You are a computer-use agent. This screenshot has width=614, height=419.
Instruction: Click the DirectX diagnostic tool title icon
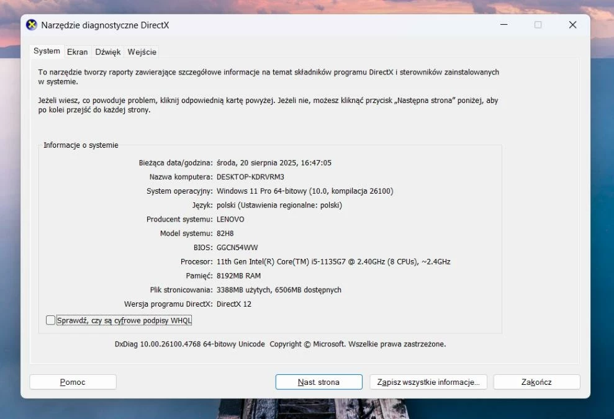(31, 25)
